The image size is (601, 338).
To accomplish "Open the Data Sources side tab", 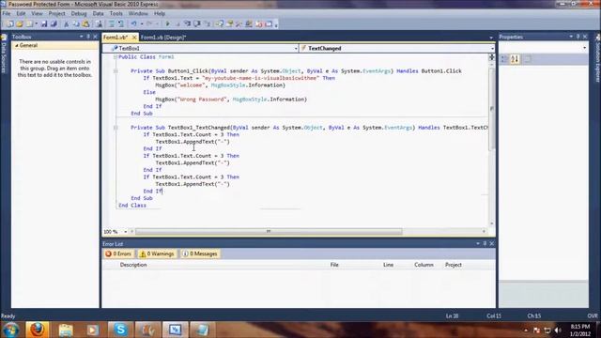I will tap(4, 54).
